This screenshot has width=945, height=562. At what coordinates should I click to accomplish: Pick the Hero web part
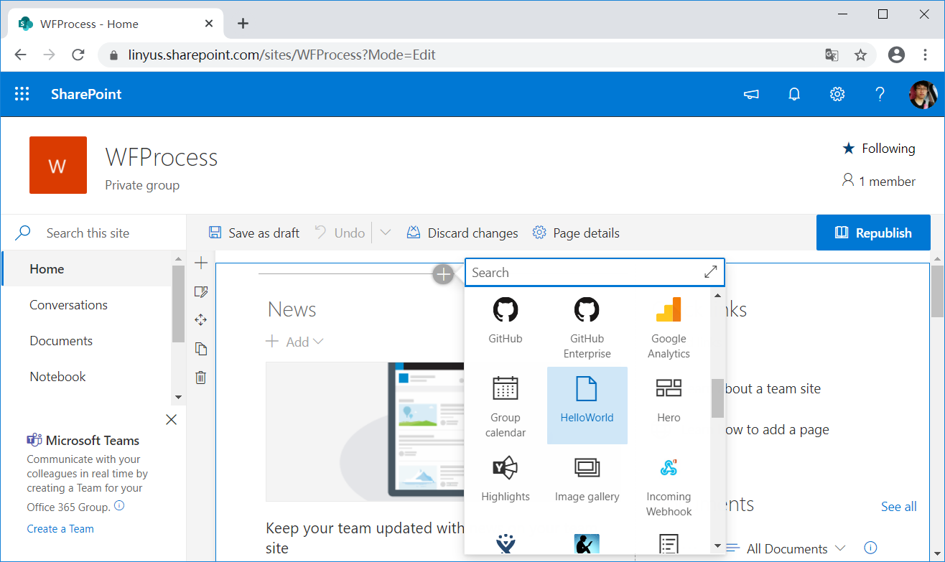pos(668,402)
